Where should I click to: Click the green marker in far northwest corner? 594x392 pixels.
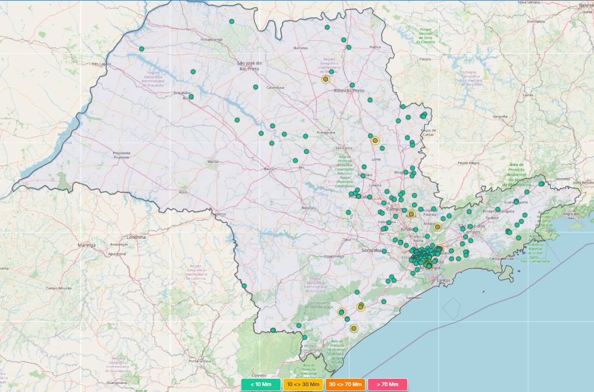click(141, 49)
